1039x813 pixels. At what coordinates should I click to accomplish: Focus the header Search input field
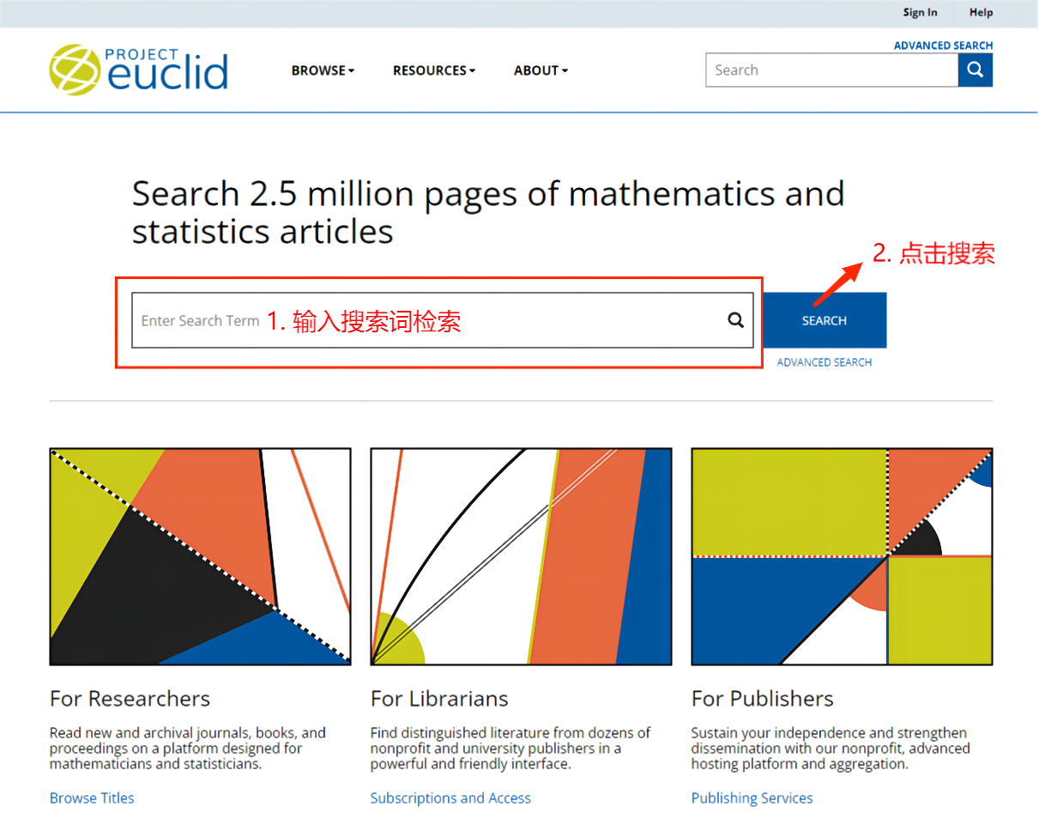(831, 70)
